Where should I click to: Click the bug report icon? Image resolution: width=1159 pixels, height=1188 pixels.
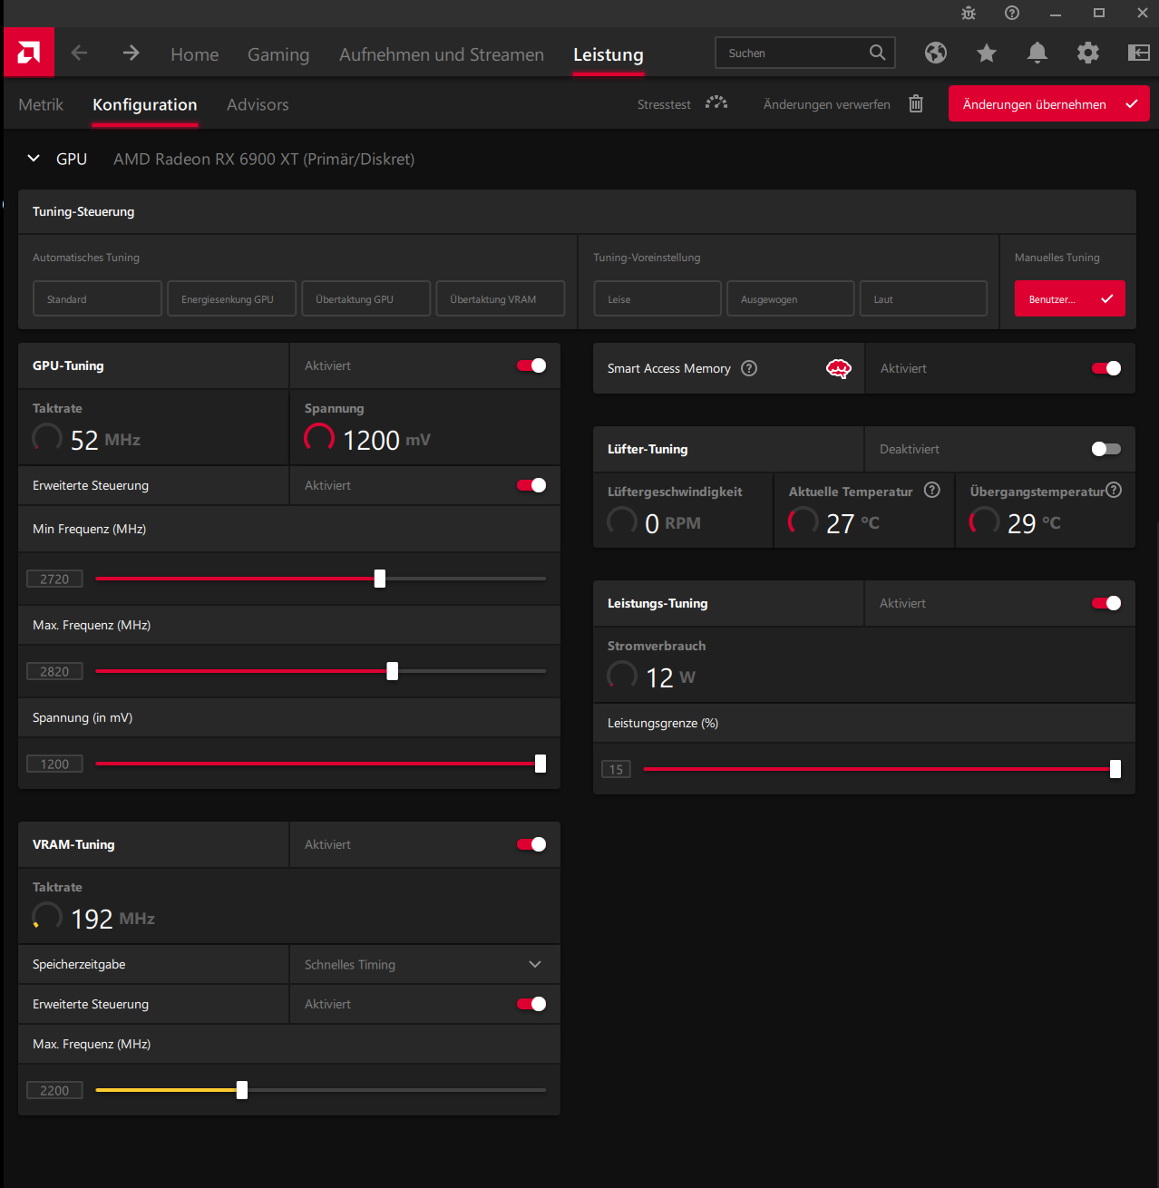tap(969, 13)
